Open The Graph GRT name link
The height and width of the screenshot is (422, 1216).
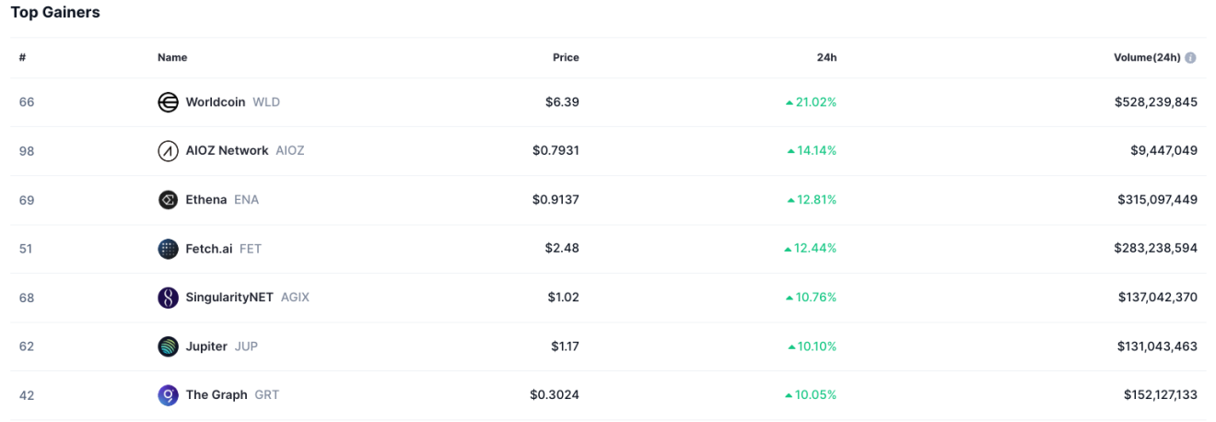(216, 395)
